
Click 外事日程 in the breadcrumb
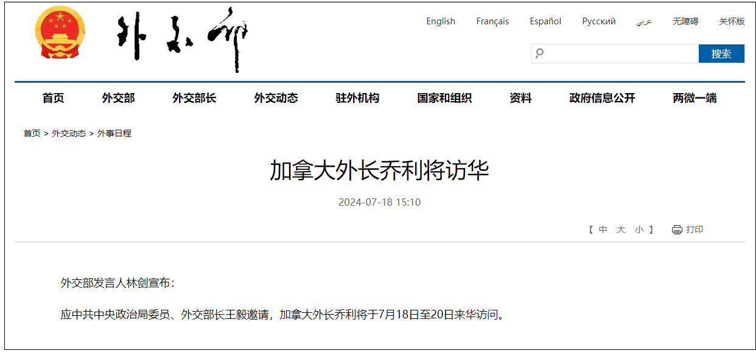coord(114,133)
